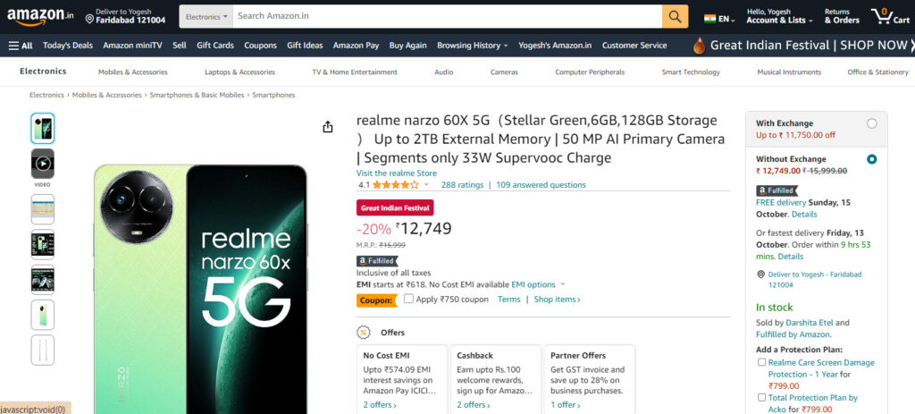Open the 288 ratings link
Viewport: 915px width, 414px height.
point(462,184)
